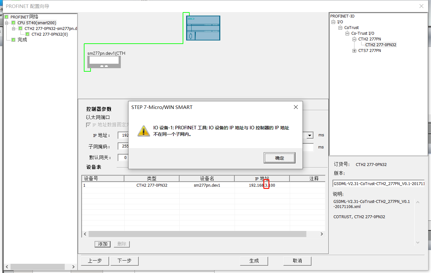Click green status icon beside CPU ST40

tap(13, 23)
